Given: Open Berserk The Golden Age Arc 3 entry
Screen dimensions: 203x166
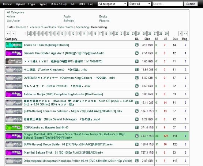Looking at the screenshot, I should point(64,53).
